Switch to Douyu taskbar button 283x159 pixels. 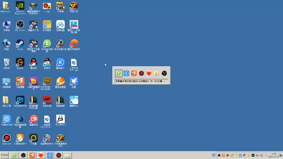(32, 155)
